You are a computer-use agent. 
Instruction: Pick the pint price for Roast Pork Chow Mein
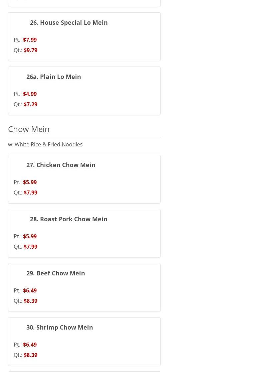click(x=30, y=236)
